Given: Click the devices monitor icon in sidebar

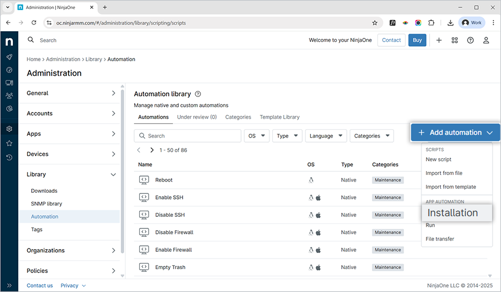Looking at the screenshot, I should pos(9,82).
